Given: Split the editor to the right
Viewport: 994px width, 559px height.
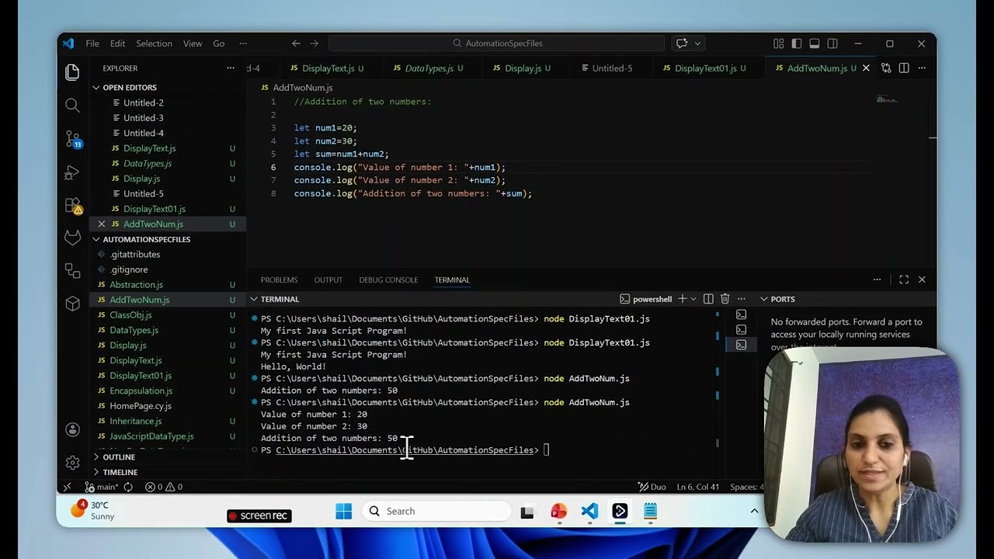Looking at the screenshot, I should tap(904, 68).
